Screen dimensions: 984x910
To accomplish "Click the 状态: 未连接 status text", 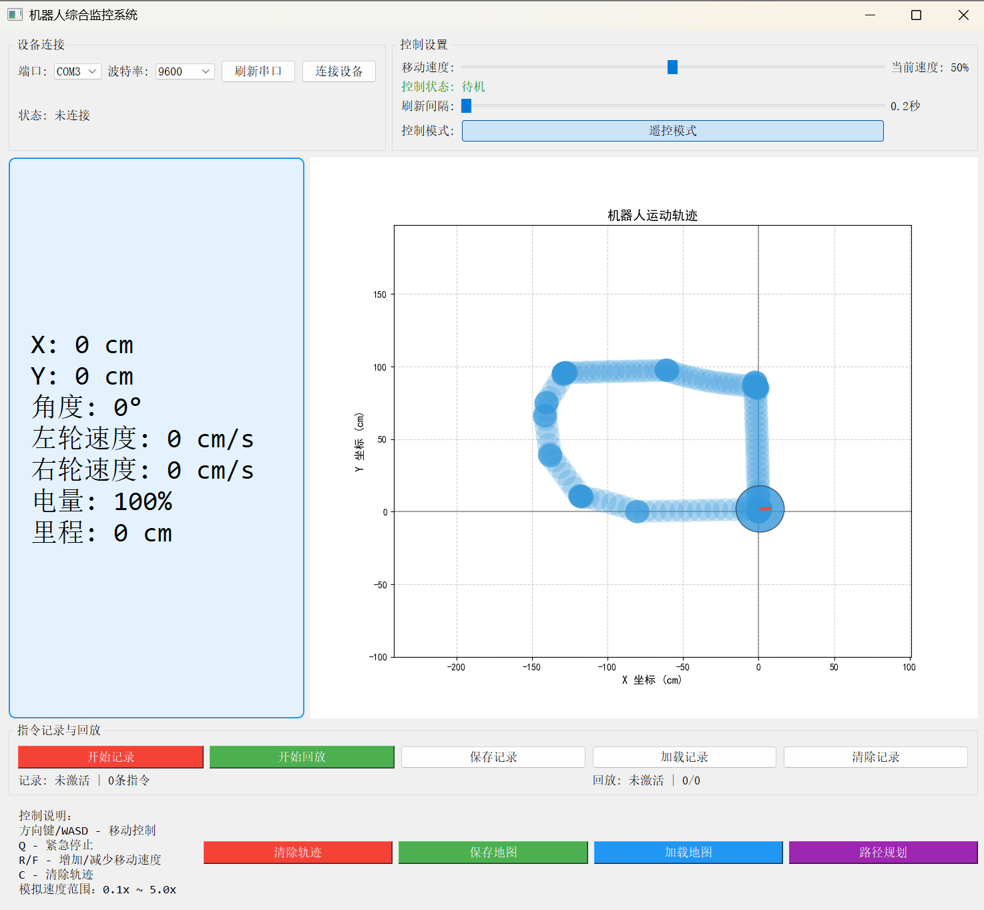I will pos(54,116).
